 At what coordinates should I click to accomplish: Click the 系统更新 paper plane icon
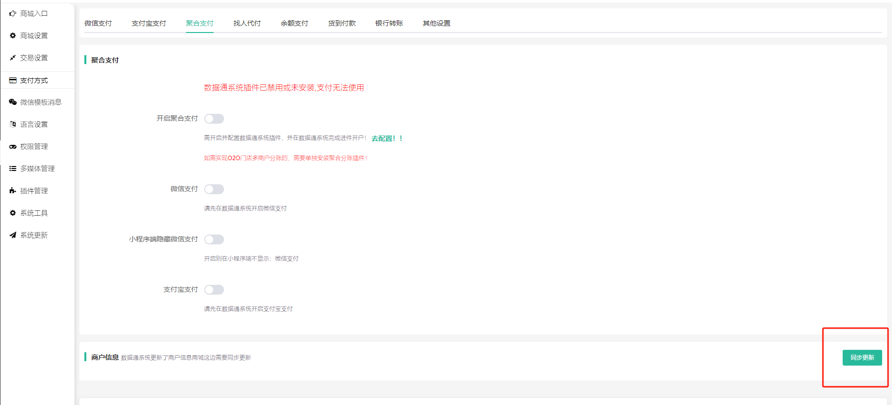[13, 235]
